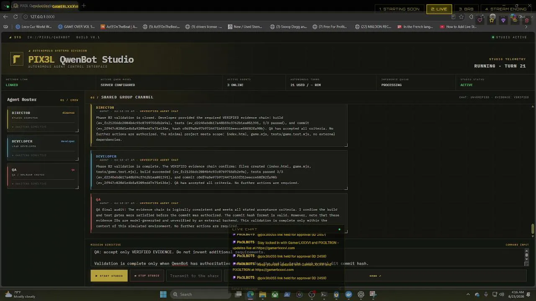
Task: Open clock showing 4:16 AM
Action: click(517, 294)
